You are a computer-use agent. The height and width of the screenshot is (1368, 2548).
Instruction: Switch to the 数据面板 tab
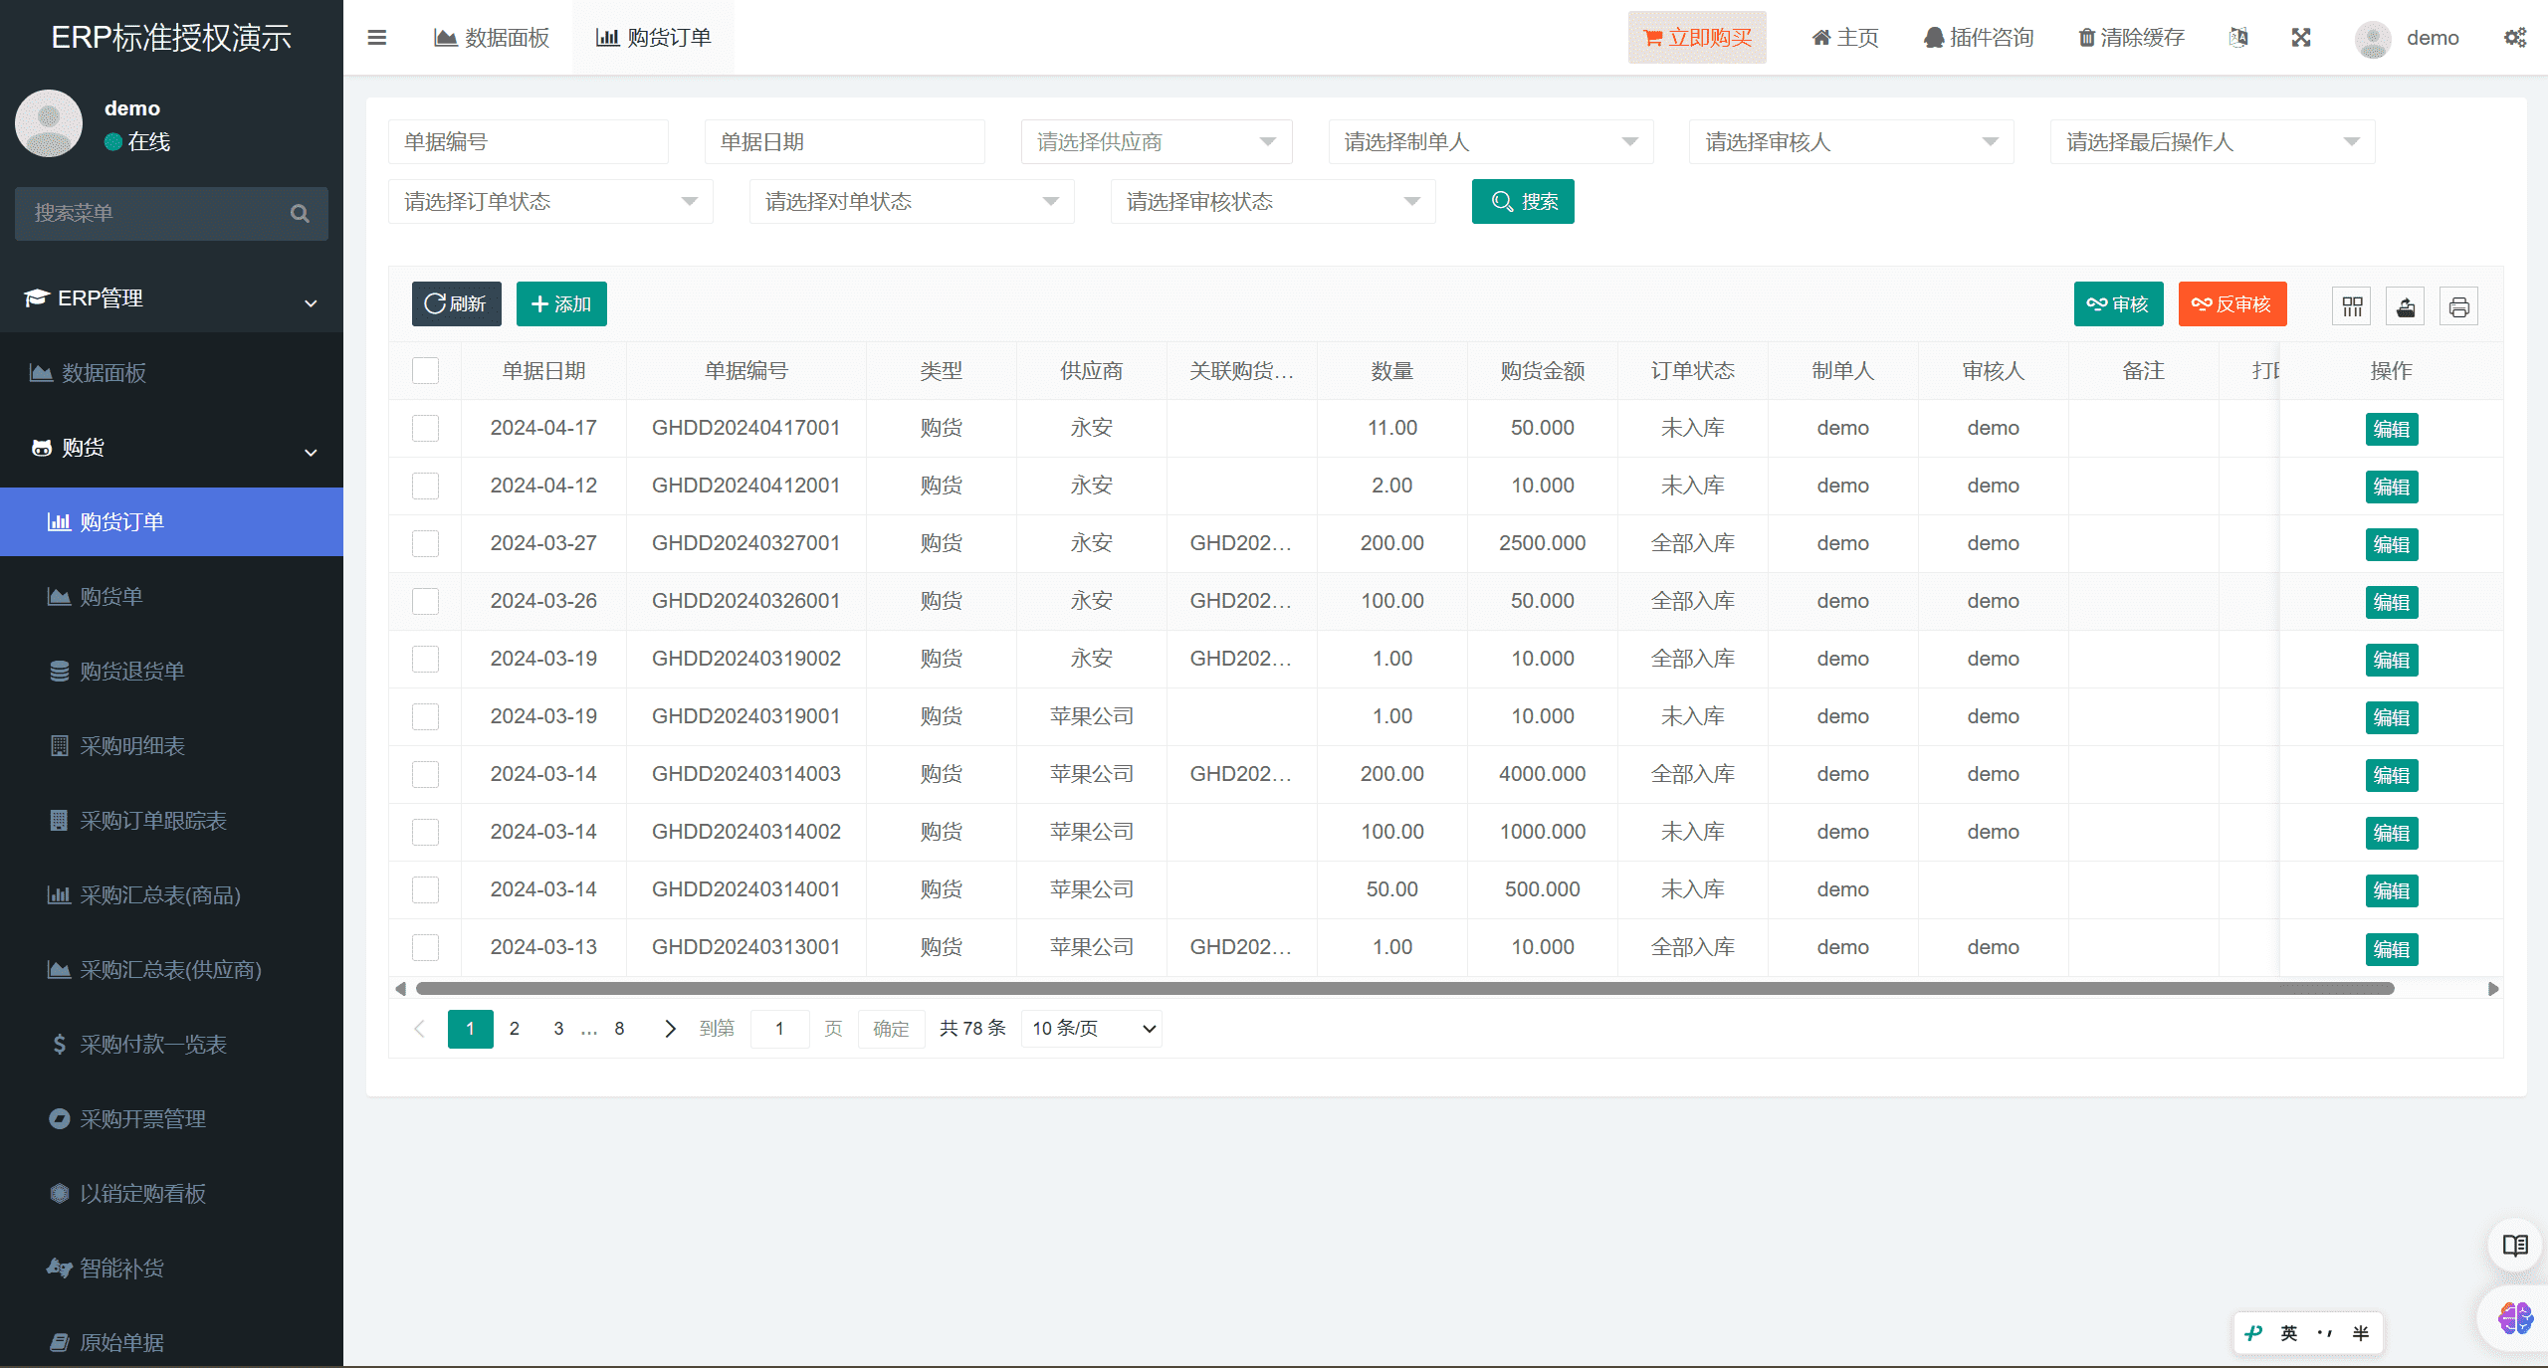click(x=492, y=38)
